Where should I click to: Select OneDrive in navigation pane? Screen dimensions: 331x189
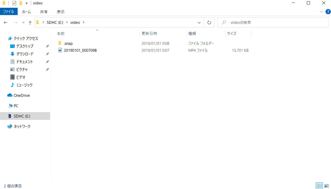click(x=22, y=95)
